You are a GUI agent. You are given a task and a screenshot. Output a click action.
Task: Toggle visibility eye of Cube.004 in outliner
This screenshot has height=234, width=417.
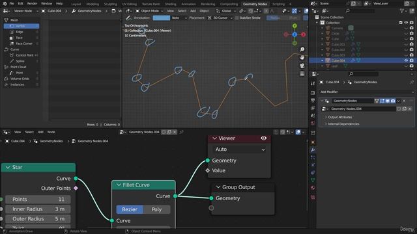406,60
